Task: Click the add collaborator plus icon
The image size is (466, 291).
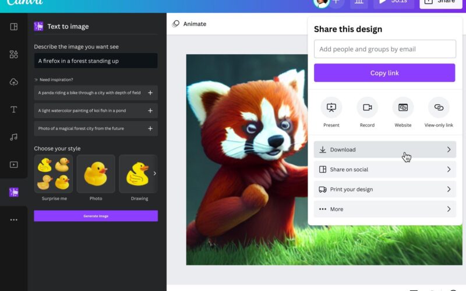Action: click(336, 2)
